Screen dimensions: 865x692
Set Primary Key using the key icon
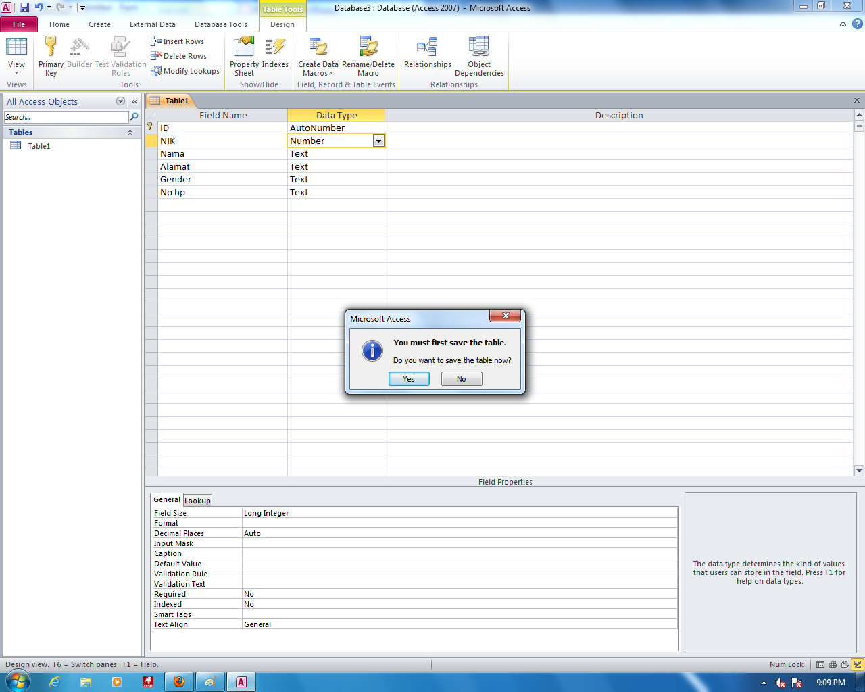pos(51,56)
